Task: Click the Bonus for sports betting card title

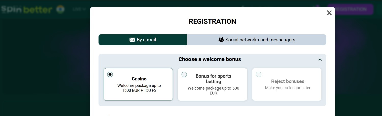Action: click(x=213, y=79)
